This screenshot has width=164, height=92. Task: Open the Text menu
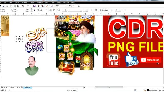(47, 2)
